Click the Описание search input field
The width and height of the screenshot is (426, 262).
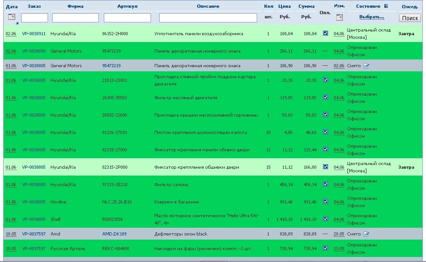click(x=208, y=18)
